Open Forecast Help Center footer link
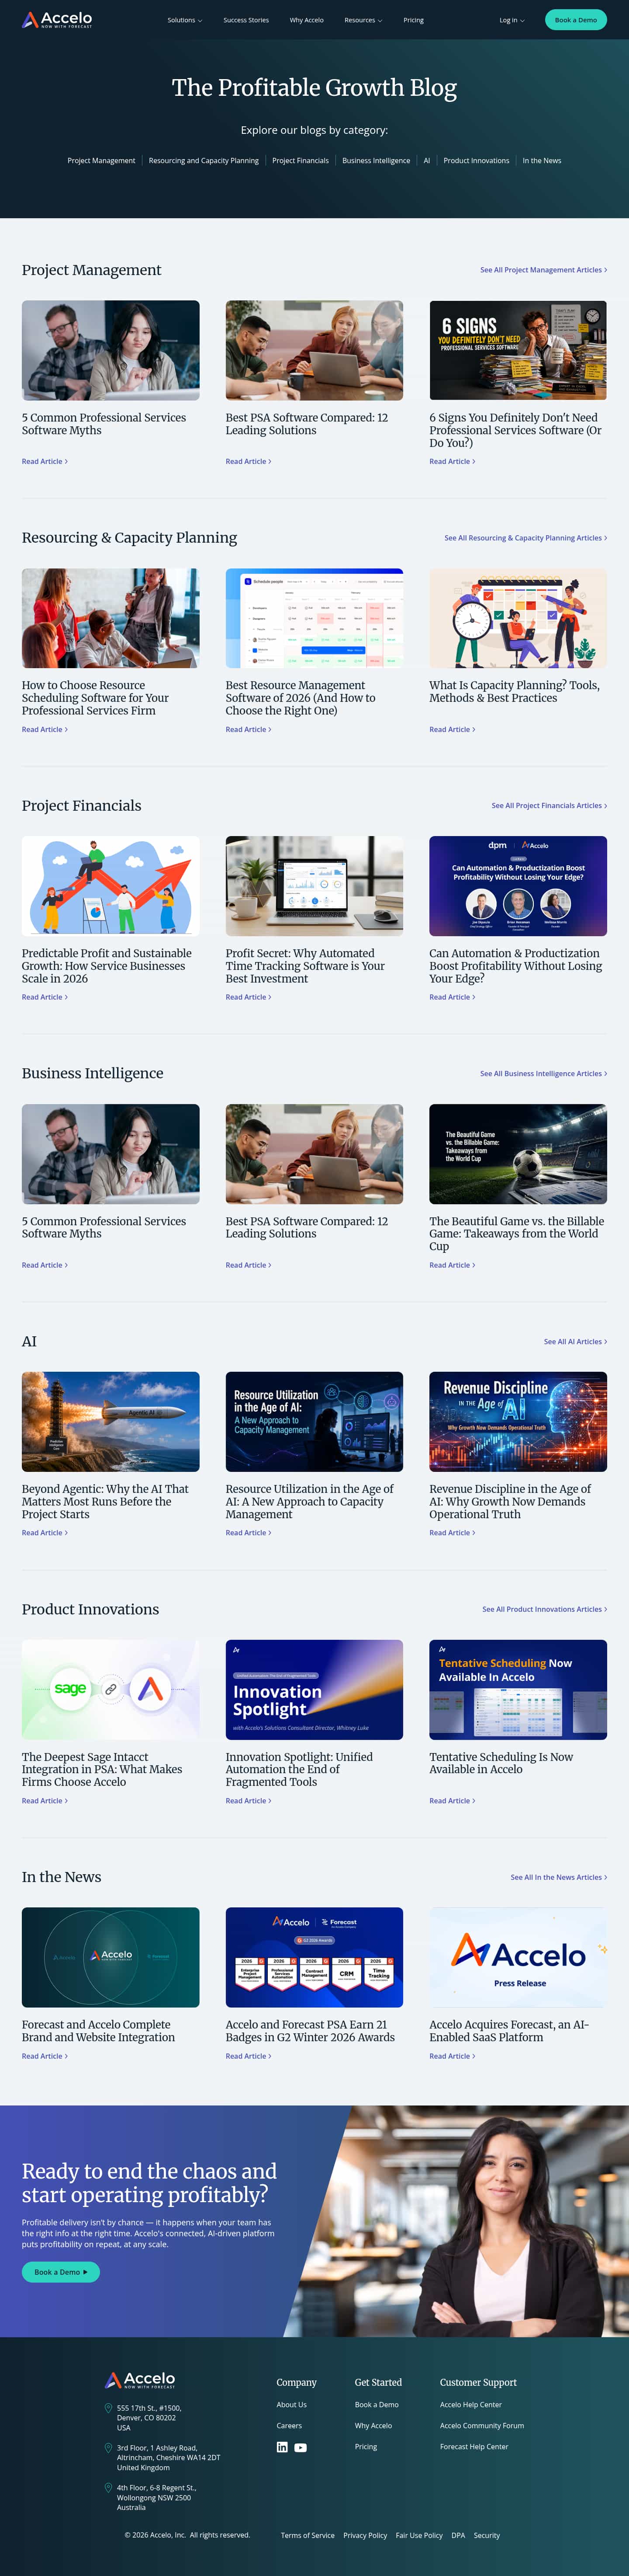 point(474,2447)
